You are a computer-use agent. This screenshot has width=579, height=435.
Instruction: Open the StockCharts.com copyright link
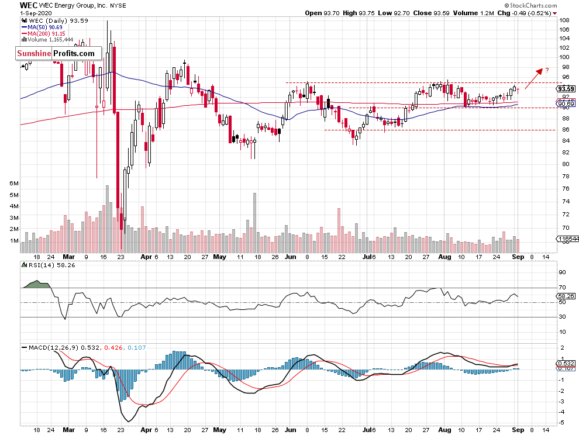click(x=530, y=5)
